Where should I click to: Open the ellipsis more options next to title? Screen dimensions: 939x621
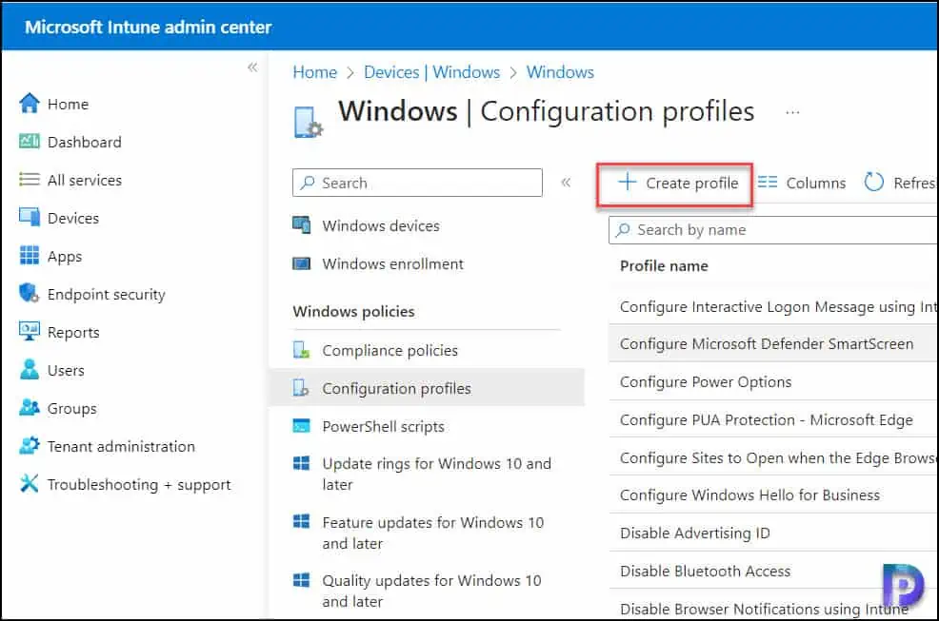pos(792,112)
